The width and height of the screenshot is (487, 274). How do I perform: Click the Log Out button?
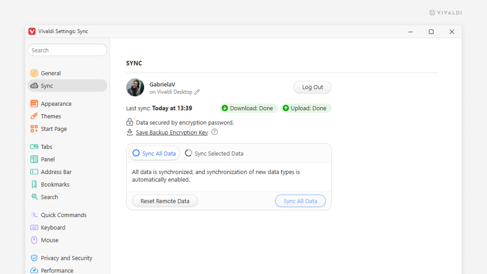point(312,87)
